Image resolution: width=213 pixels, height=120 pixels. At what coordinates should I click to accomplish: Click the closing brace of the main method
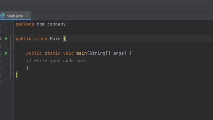27,68
